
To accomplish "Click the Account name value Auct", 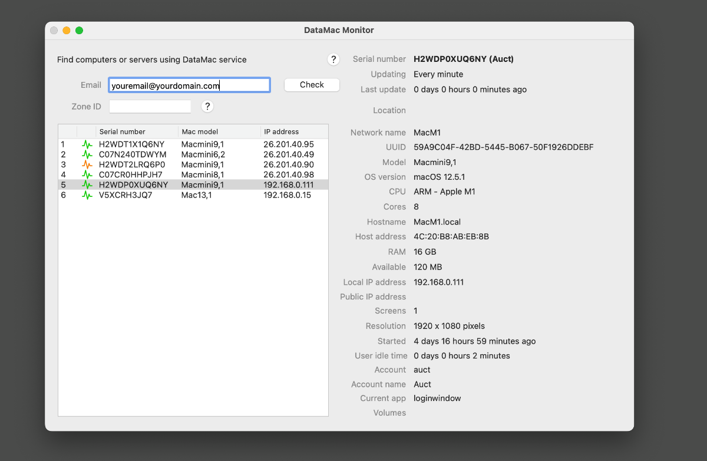I will (422, 384).
